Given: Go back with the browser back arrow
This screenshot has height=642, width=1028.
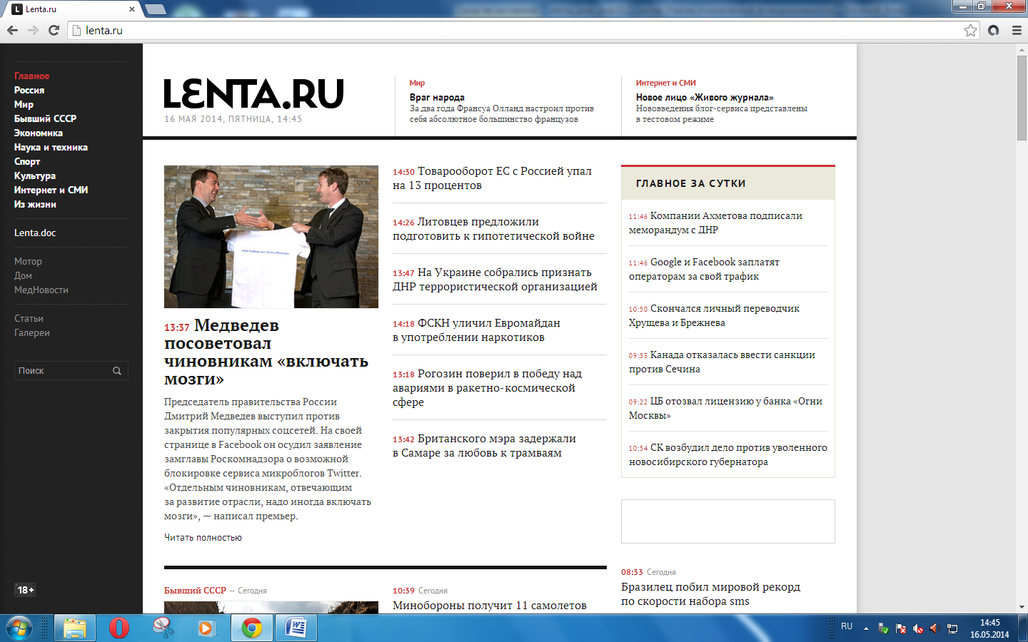Looking at the screenshot, I should pyautogui.click(x=12, y=30).
